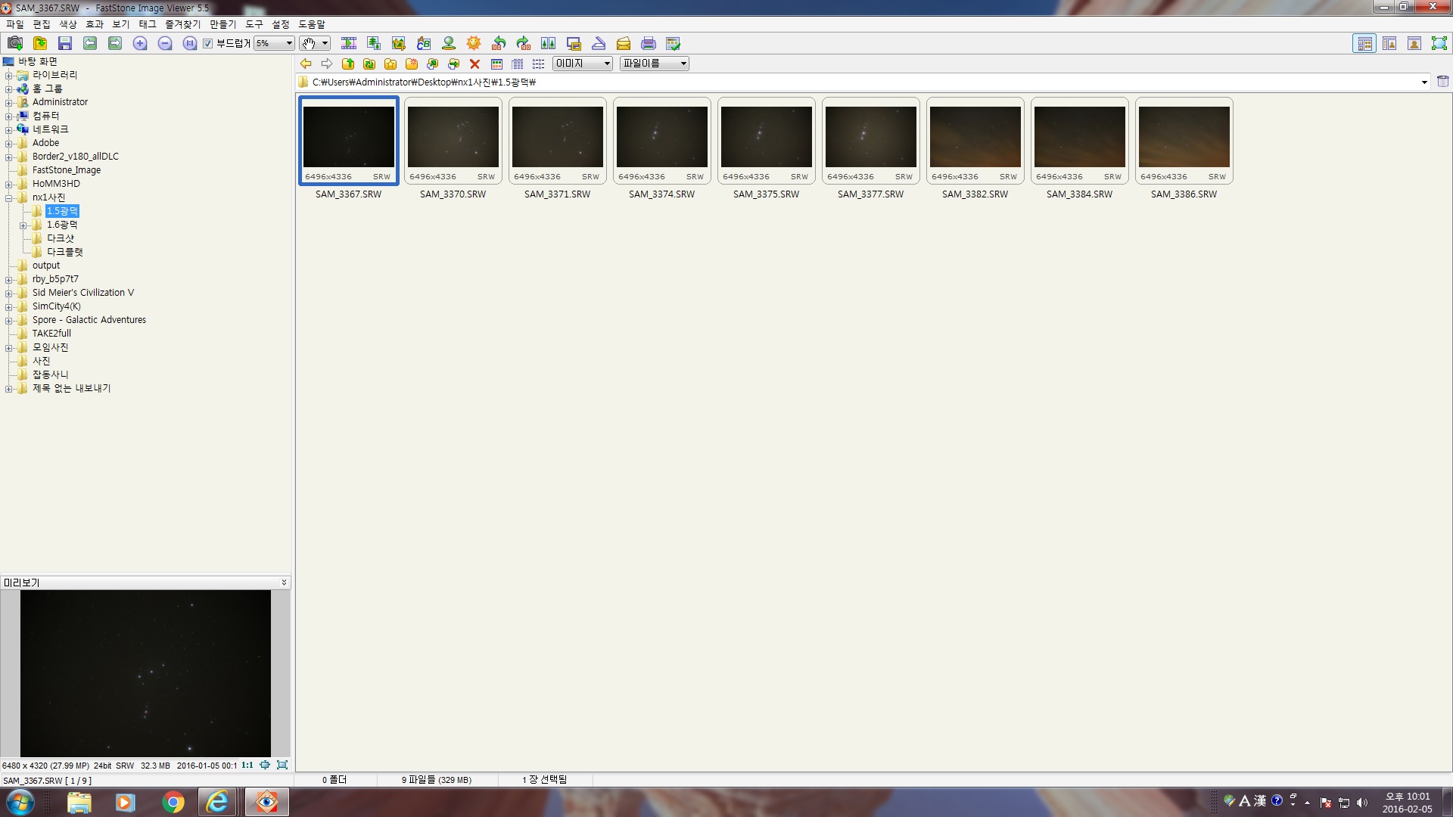Click the Save floppy disk icon
The width and height of the screenshot is (1453, 817).
click(65, 43)
